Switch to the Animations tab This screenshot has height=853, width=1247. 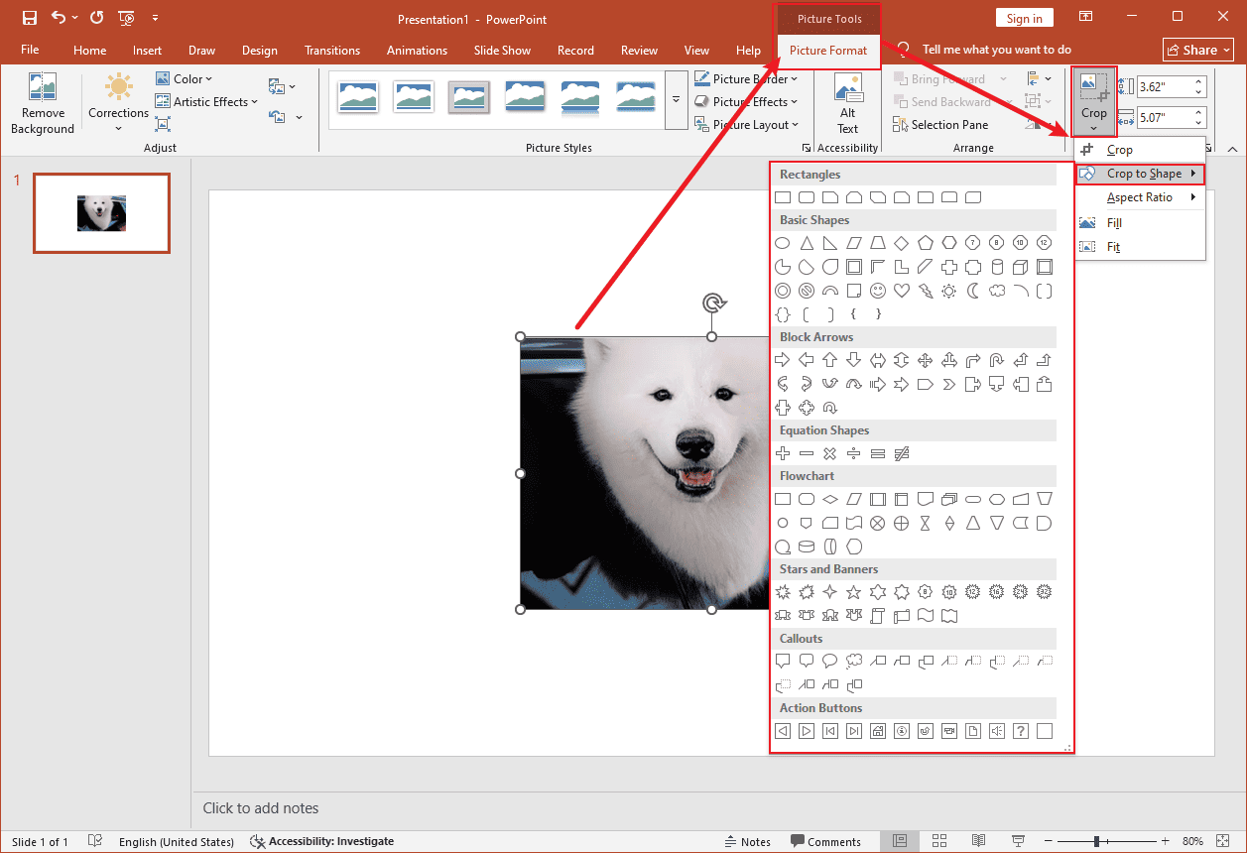(417, 50)
